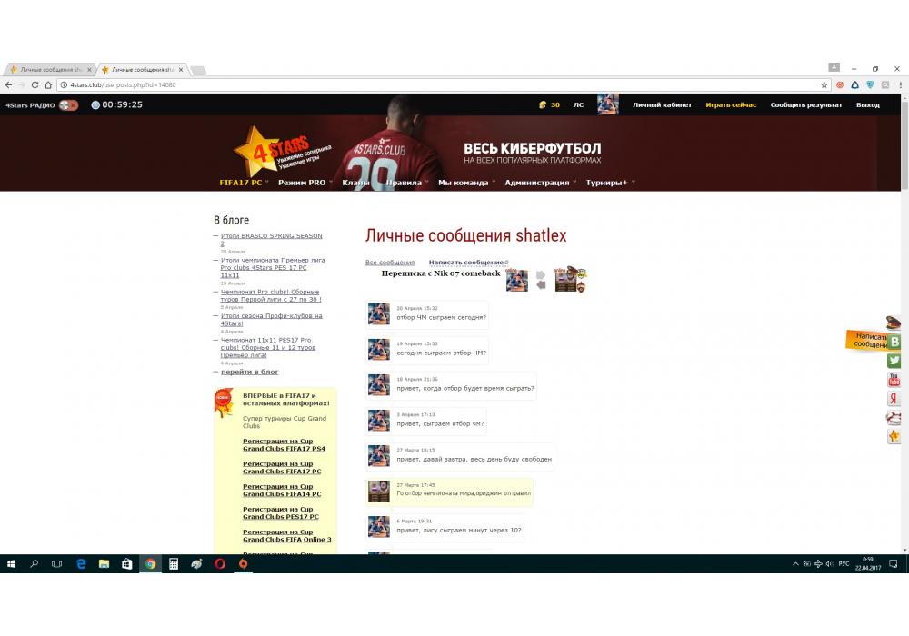Expand the FIFA17 PC dropdown menu
This screenshot has height=636, width=909.
244,183
